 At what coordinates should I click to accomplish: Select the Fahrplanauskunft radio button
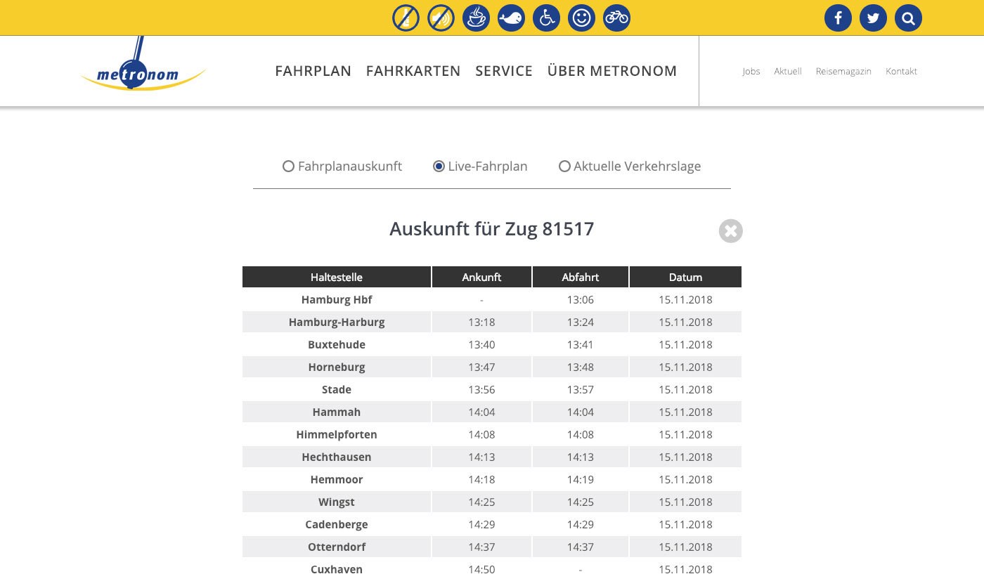coord(288,167)
